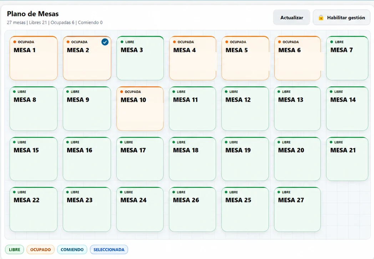Viewport: 374px width, 259px height.
Task: Open the Mesa 23 table card
Action: 87,209
